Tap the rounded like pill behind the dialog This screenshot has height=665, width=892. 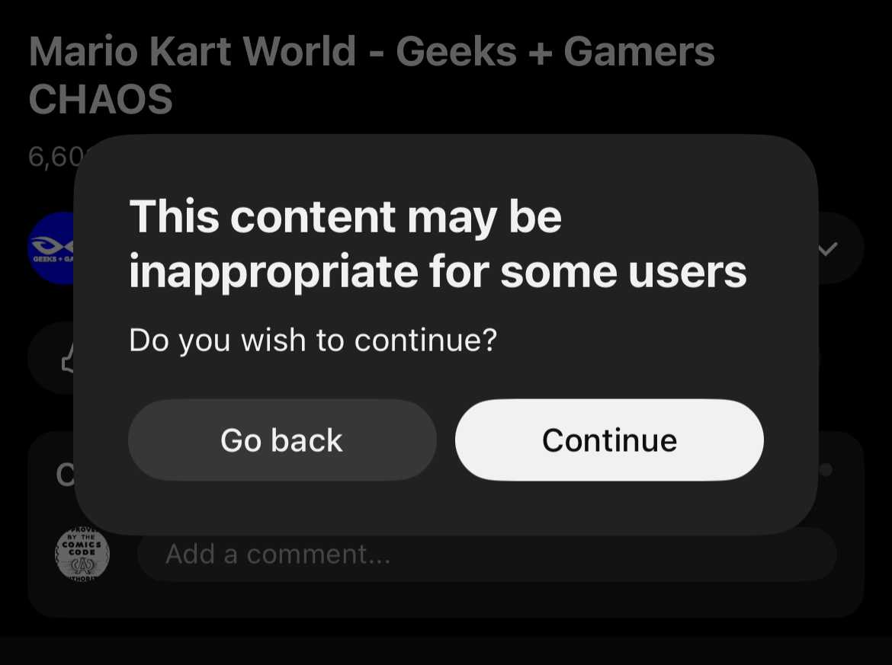point(51,358)
